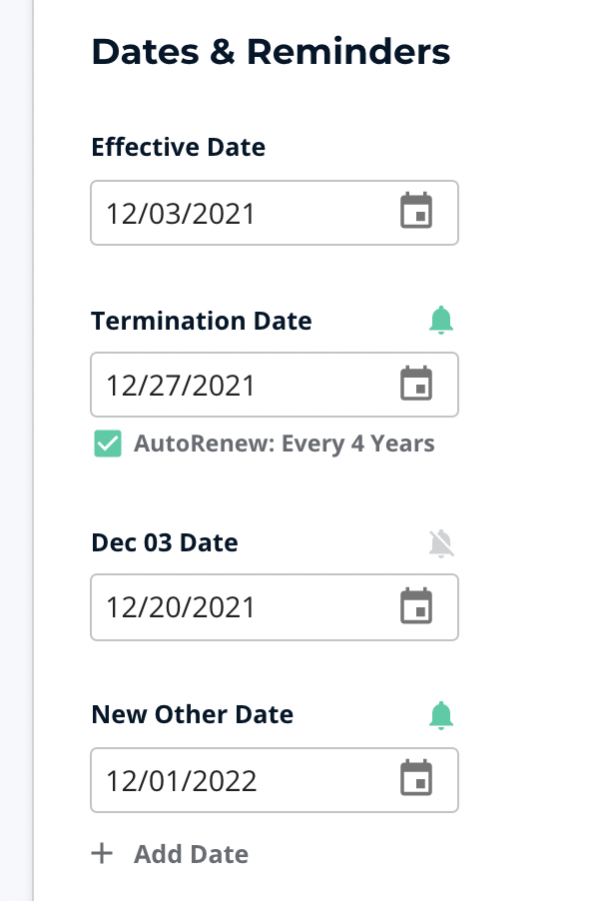
Task: Click the plus icon beside Add Date
Action: click(x=102, y=853)
